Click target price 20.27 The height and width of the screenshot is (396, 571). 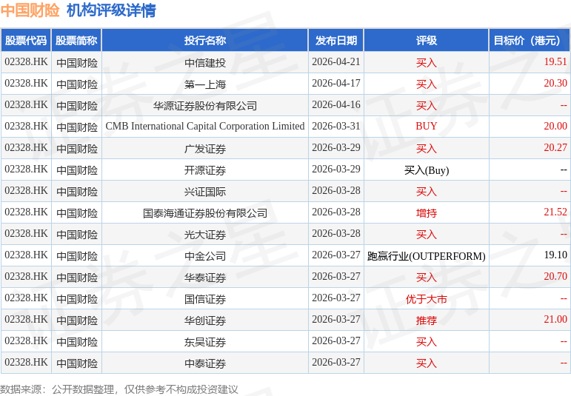555,147
